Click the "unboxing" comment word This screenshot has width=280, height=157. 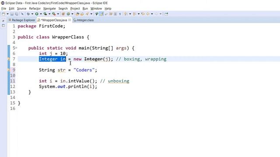click(119, 81)
